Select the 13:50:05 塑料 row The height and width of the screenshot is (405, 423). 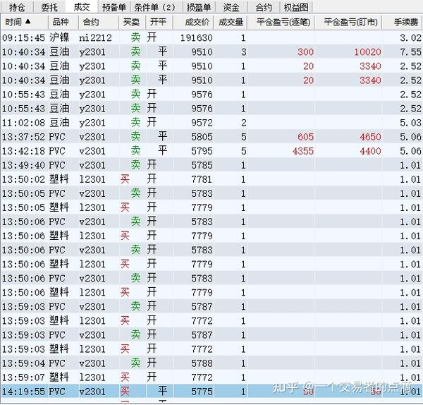[211, 207]
